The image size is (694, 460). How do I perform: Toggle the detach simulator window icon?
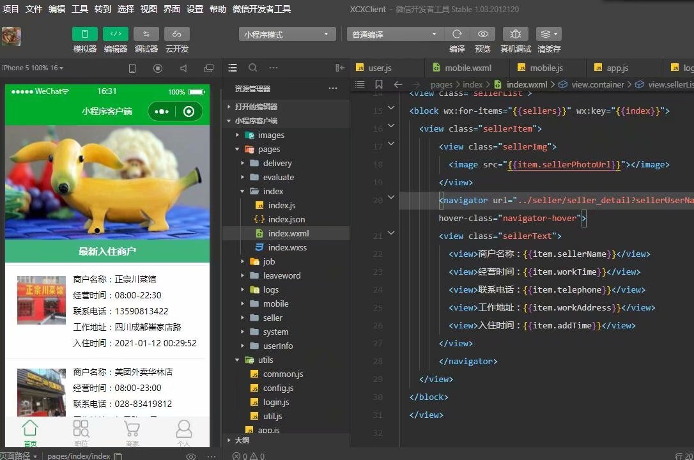tap(209, 67)
